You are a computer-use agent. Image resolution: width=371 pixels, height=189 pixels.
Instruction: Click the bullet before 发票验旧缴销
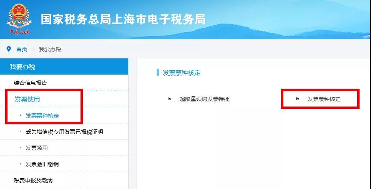pyautogui.click(x=21, y=164)
